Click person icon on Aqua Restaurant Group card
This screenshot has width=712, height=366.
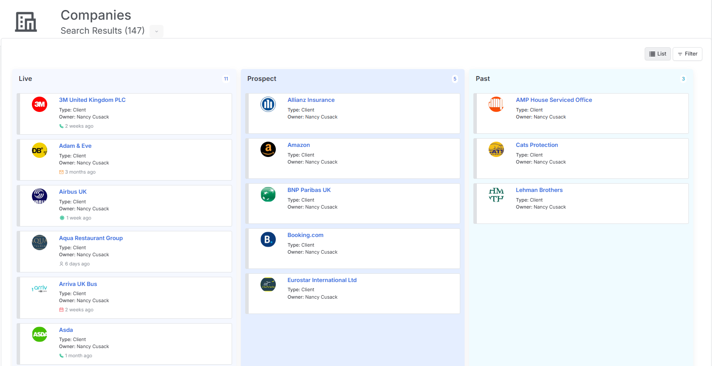tap(61, 264)
